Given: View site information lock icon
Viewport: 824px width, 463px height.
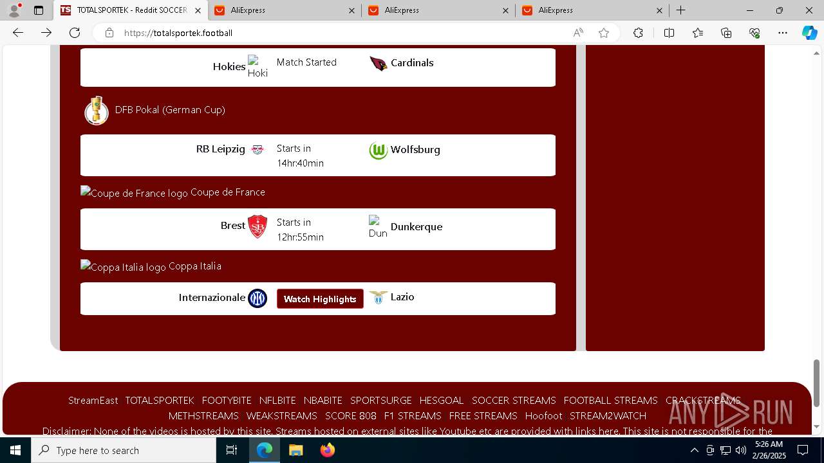Looking at the screenshot, I should pos(109,33).
